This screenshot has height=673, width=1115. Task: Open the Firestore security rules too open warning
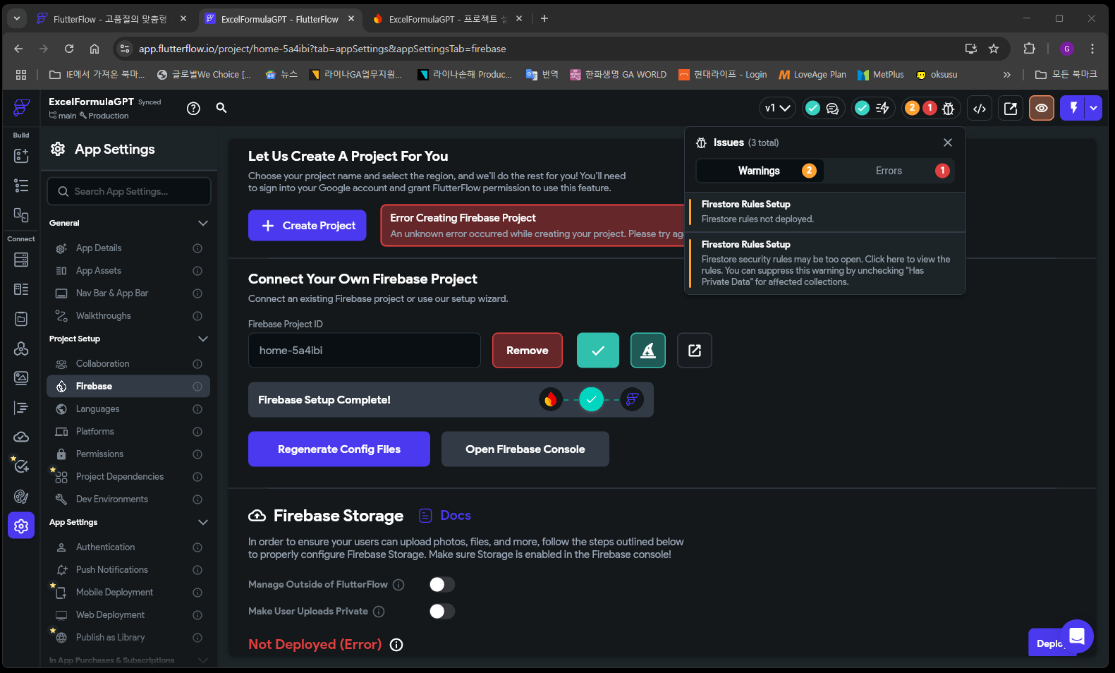point(825,263)
